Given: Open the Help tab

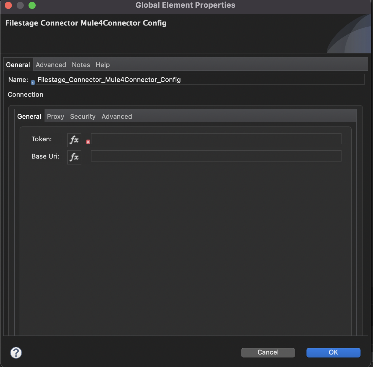Looking at the screenshot, I should (103, 65).
